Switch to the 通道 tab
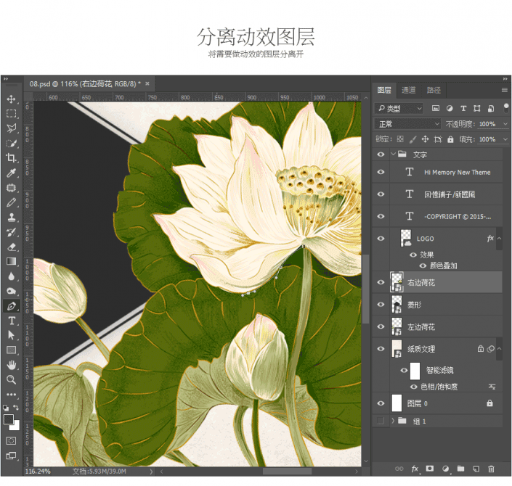512x486 pixels. (x=408, y=90)
